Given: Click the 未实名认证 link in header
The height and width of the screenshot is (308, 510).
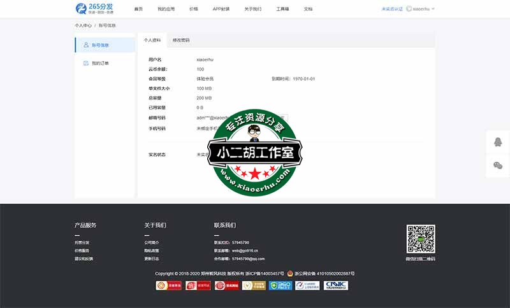Looking at the screenshot, I should pyautogui.click(x=392, y=9).
